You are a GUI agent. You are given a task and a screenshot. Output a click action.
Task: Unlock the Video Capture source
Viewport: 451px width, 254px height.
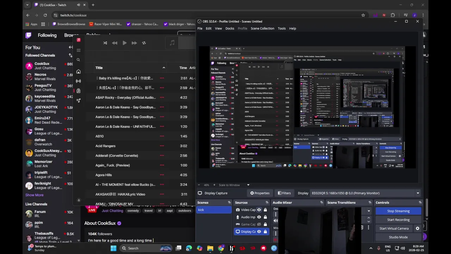pos(265,210)
